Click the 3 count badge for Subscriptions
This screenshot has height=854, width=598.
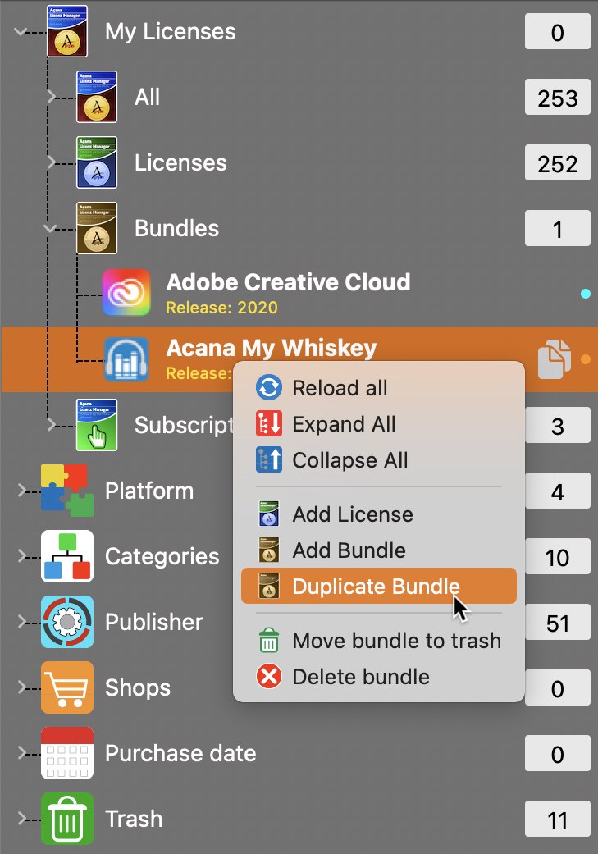point(557,425)
